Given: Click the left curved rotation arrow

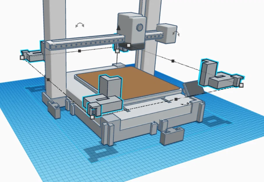Looking at the screenshot, I should click(80, 24).
